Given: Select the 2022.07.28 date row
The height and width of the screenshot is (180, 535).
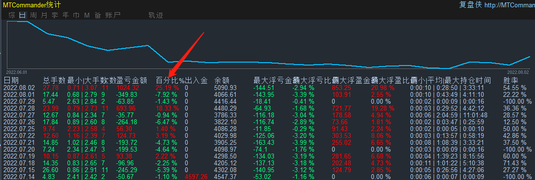Looking at the screenshot, I should point(267,108).
